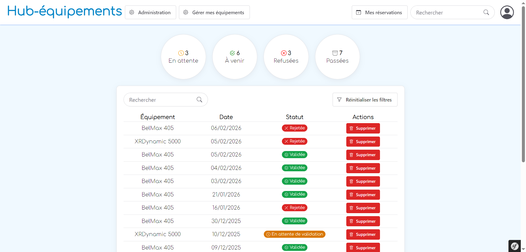Click trash icon for BelMax 405 06/02/2026 row

pos(351,128)
